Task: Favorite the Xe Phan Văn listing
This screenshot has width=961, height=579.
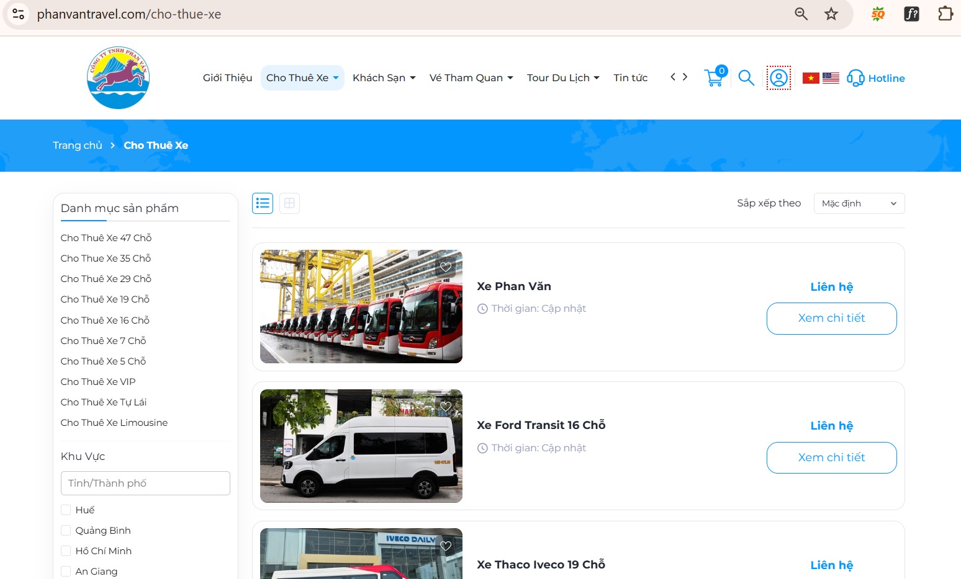Action: (x=446, y=267)
